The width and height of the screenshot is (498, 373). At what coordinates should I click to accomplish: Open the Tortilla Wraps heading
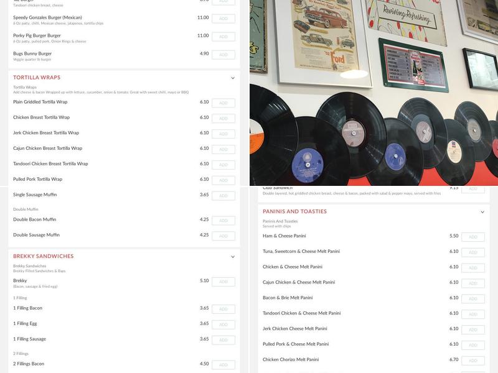point(37,77)
